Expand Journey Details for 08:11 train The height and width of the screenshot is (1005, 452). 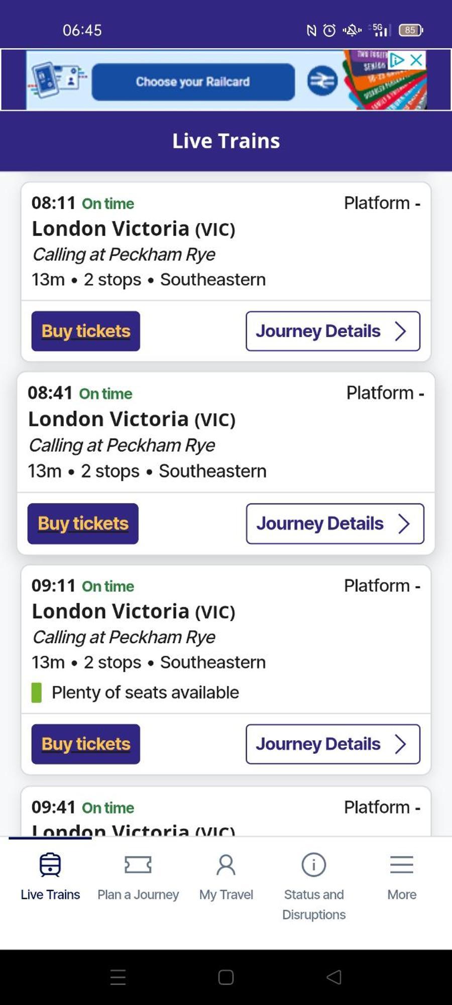coord(333,331)
